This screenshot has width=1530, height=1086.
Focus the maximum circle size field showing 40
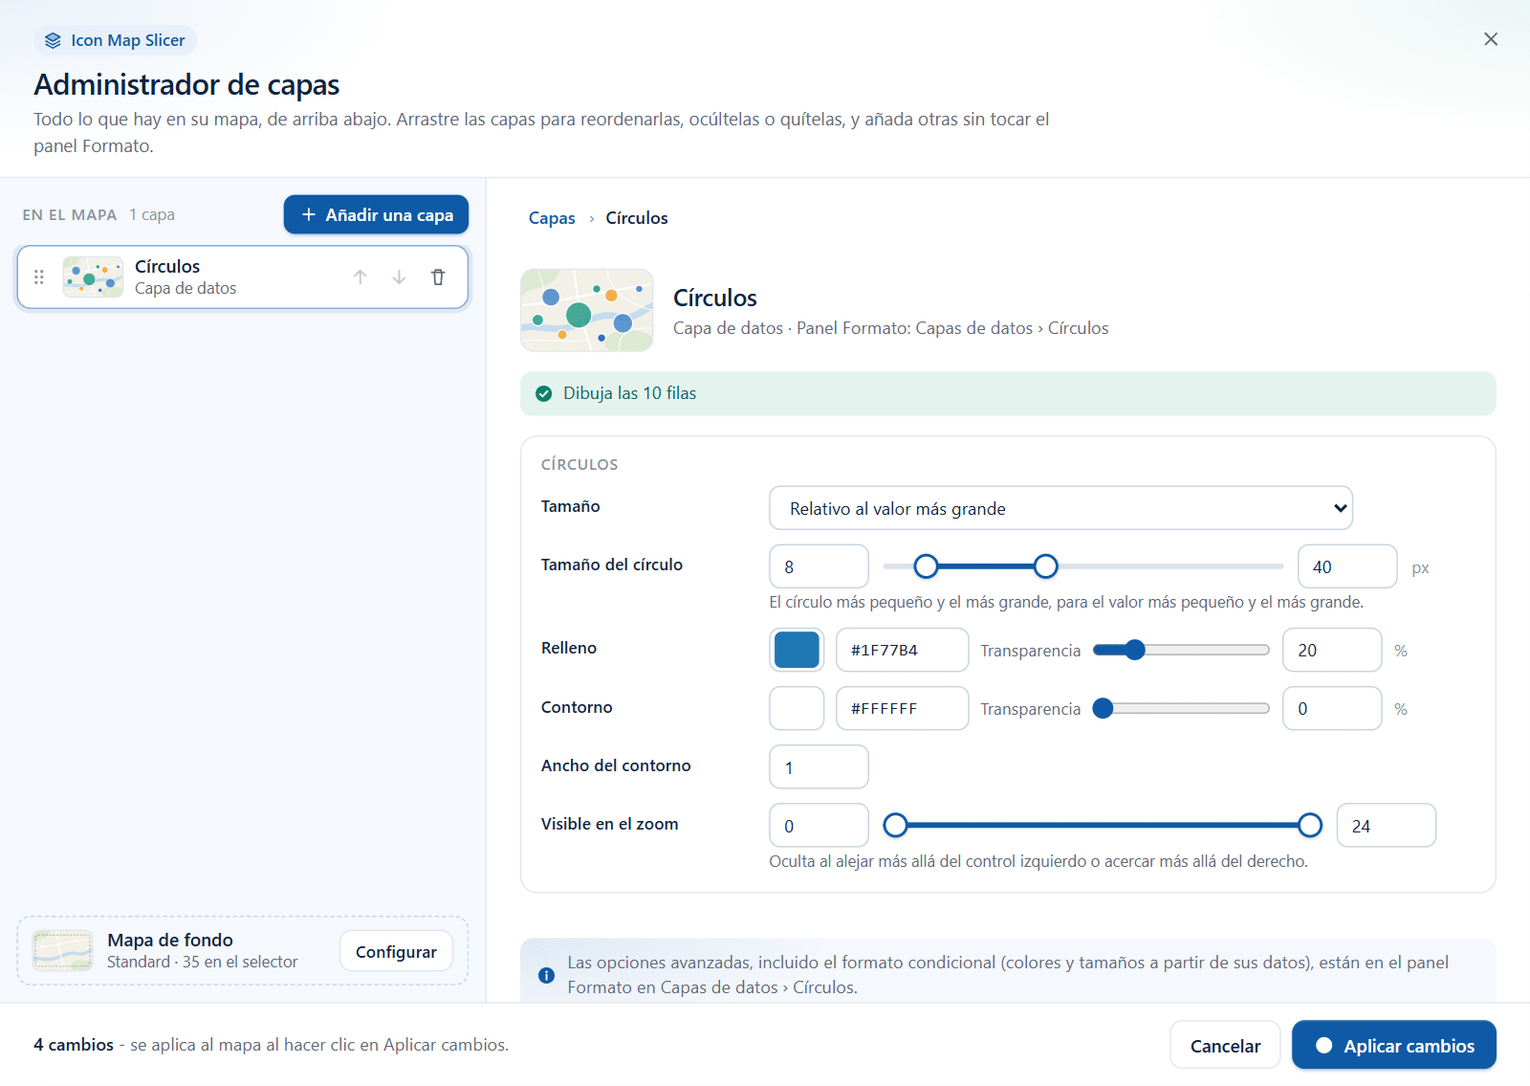tap(1347, 566)
